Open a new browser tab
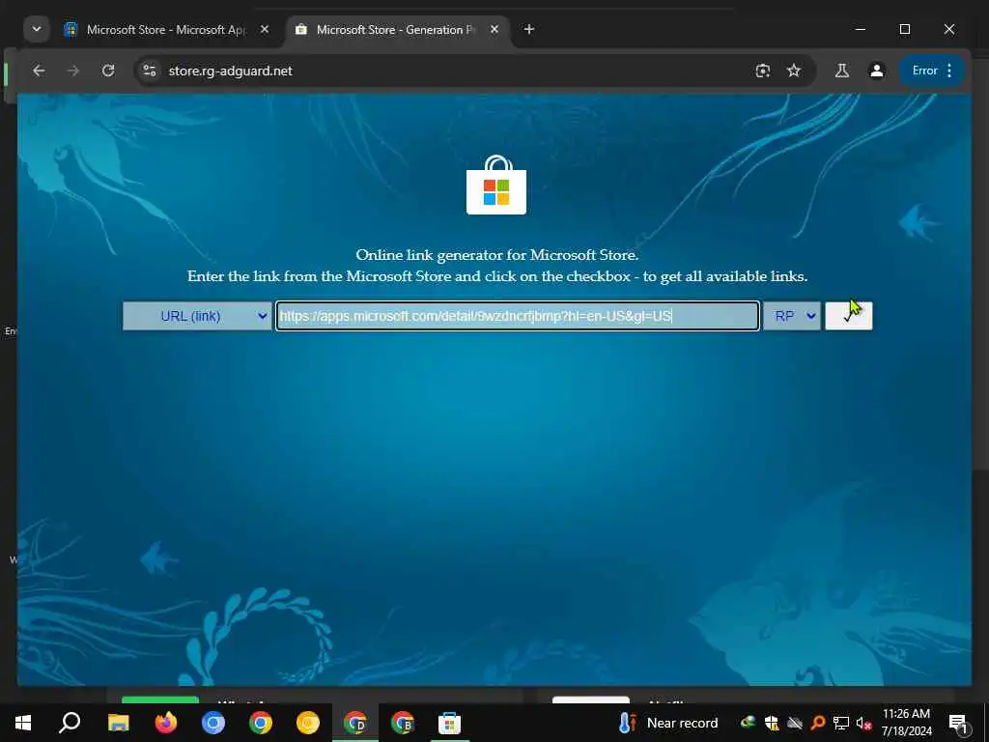Viewport: 989px width, 742px height. click(x=529, y=30)
